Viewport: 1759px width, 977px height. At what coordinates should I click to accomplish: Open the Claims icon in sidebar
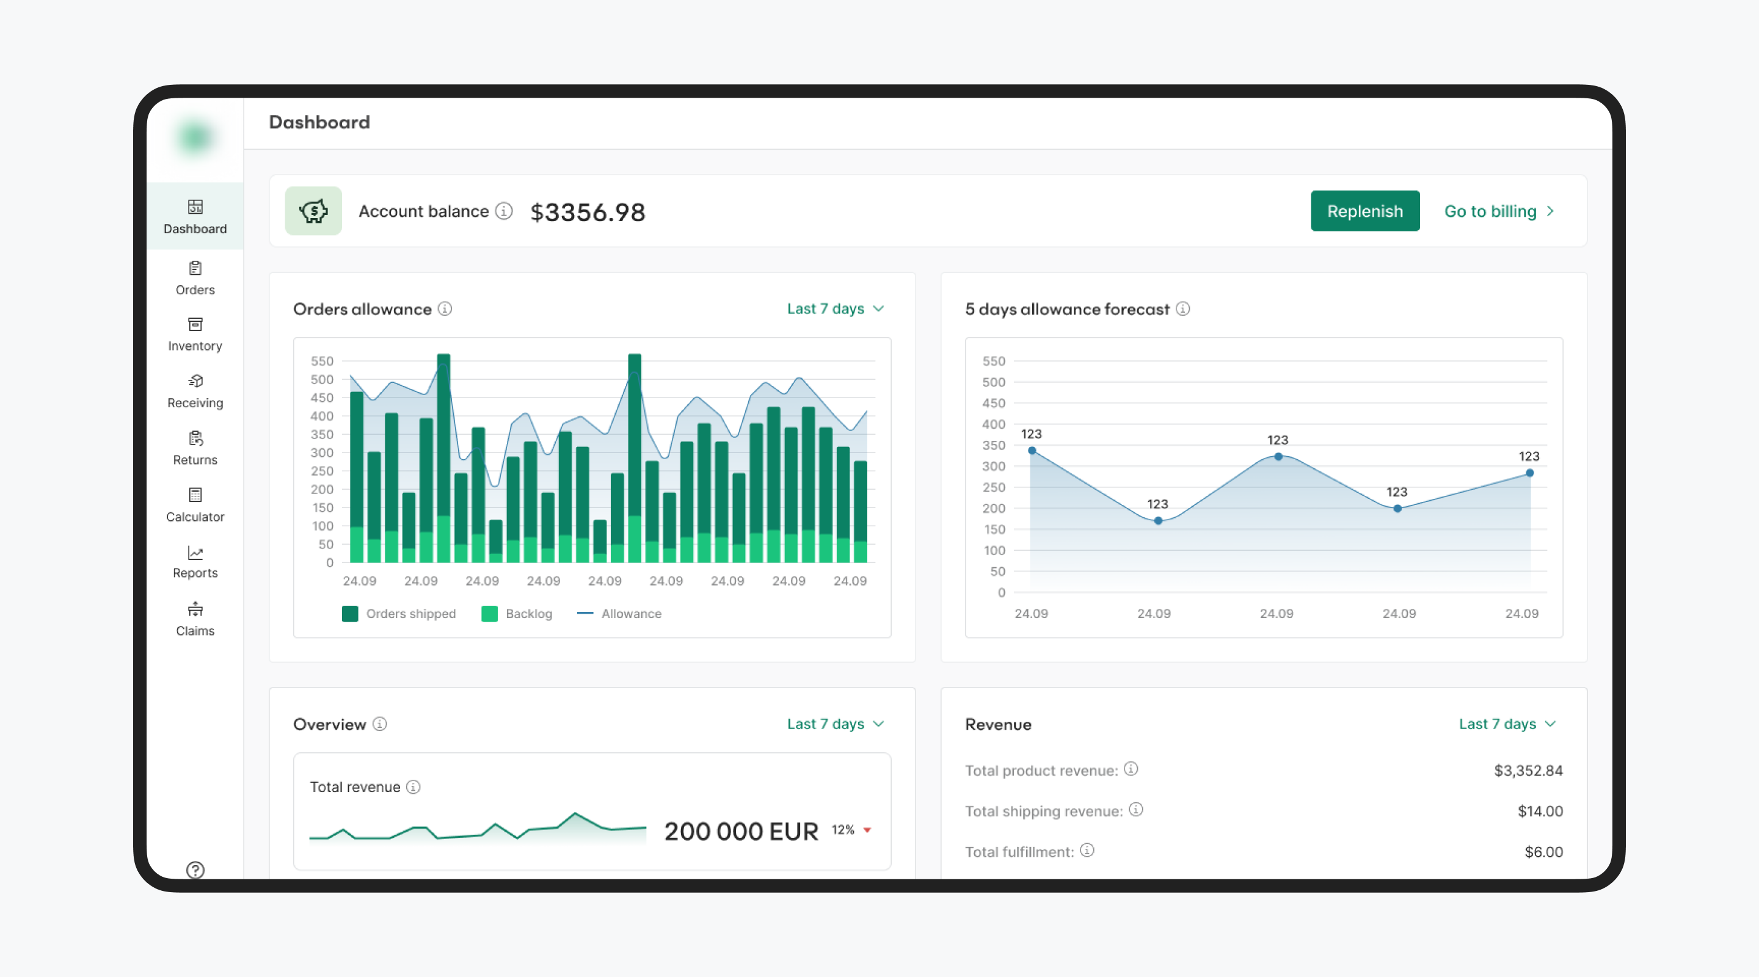(195, 609)
